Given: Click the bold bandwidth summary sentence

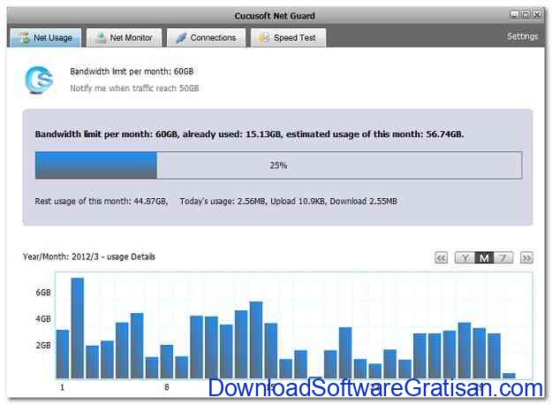Looking at the screenshot, I should pos(249,134).
